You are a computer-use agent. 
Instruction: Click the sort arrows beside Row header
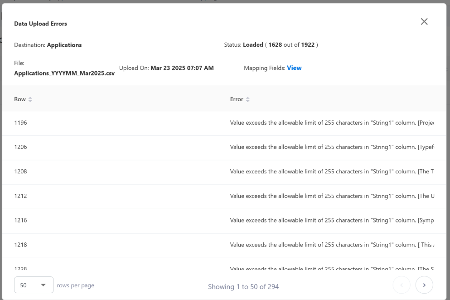30,99
